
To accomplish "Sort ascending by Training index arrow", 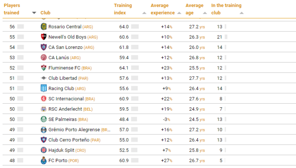I will tap(144, 13).
